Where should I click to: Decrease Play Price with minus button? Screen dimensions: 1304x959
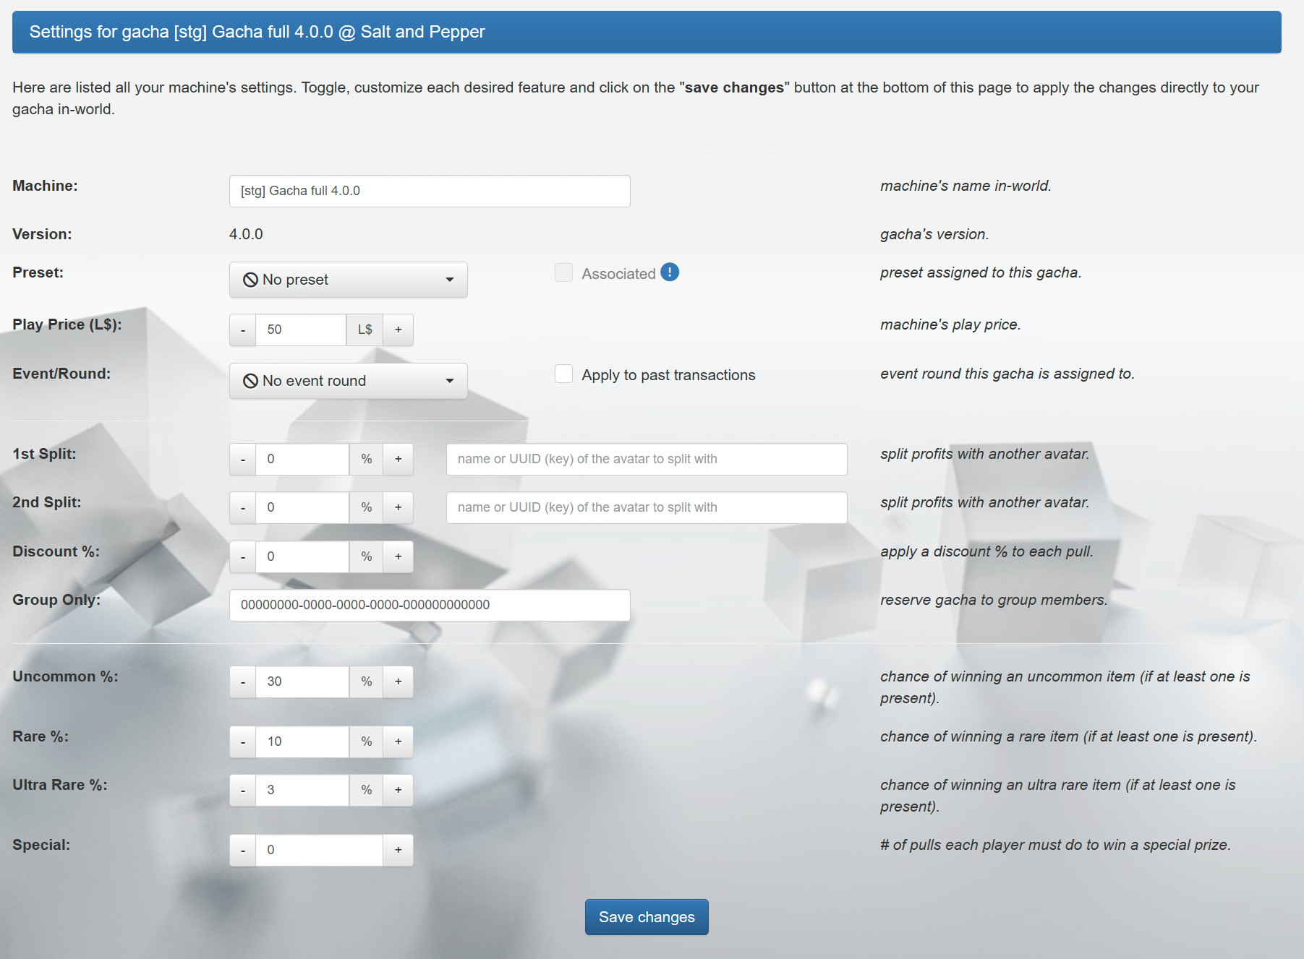point(243,330)
